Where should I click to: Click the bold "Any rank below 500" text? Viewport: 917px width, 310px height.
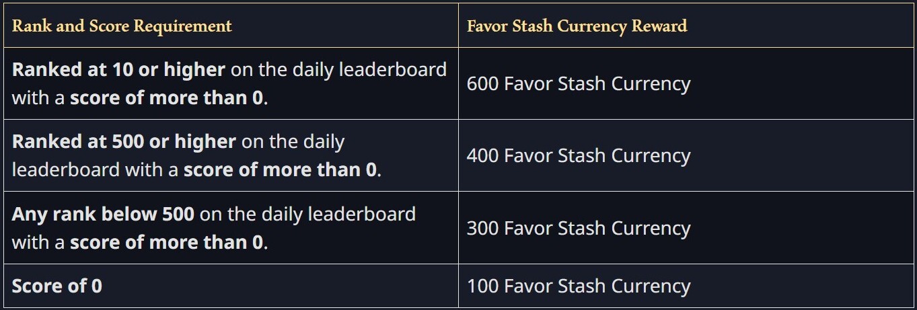103,214
